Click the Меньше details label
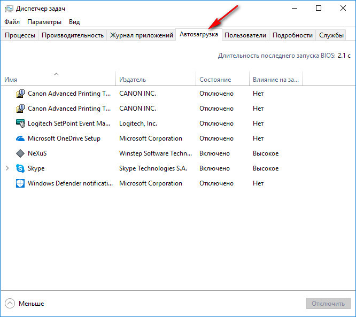The image size is (356, 317). click(x=32, y=304)
